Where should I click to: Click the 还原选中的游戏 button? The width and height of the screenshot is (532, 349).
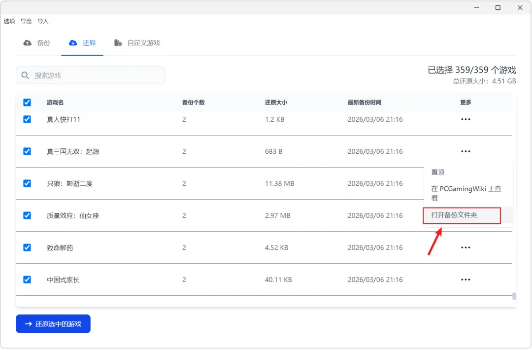pyautogui.click(x=53, y=324)
